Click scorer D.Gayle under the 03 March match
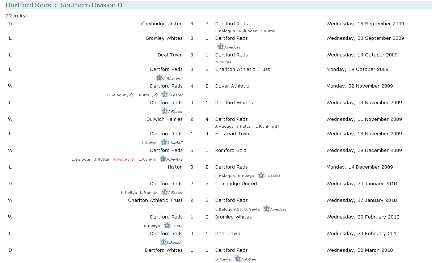This screenshot has height=263, width=432. click(x=223, y=259)
